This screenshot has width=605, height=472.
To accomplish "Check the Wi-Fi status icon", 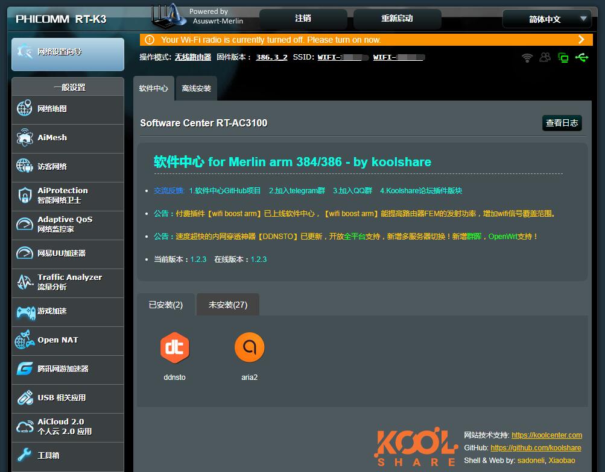I will (527, 58).
